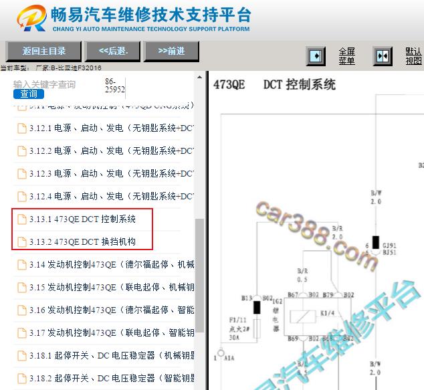This screenshot has width=424, height=390.
Task: Click the fullscreen menu toggle icon
Action: [x=316, y=56]
